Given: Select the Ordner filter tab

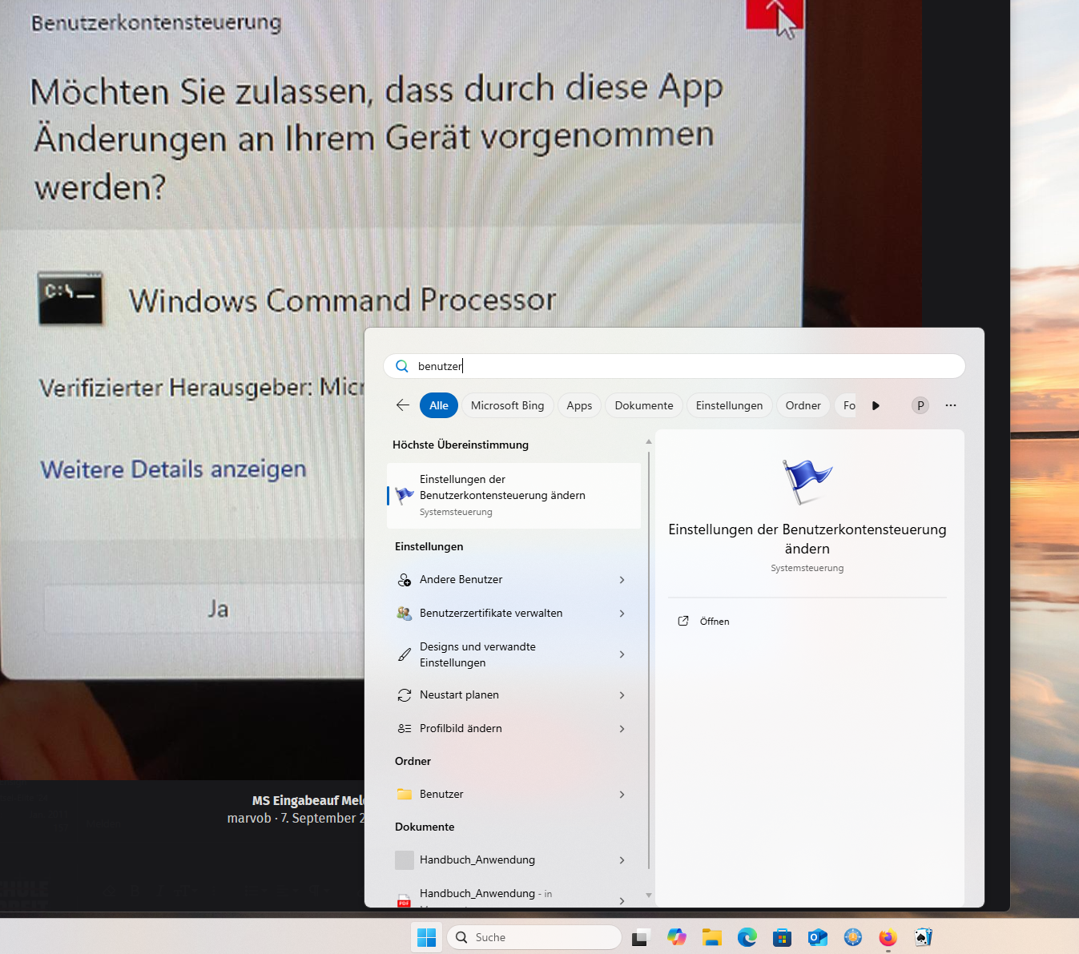Looking at the screenshot, I should click(x=803, y=405).
